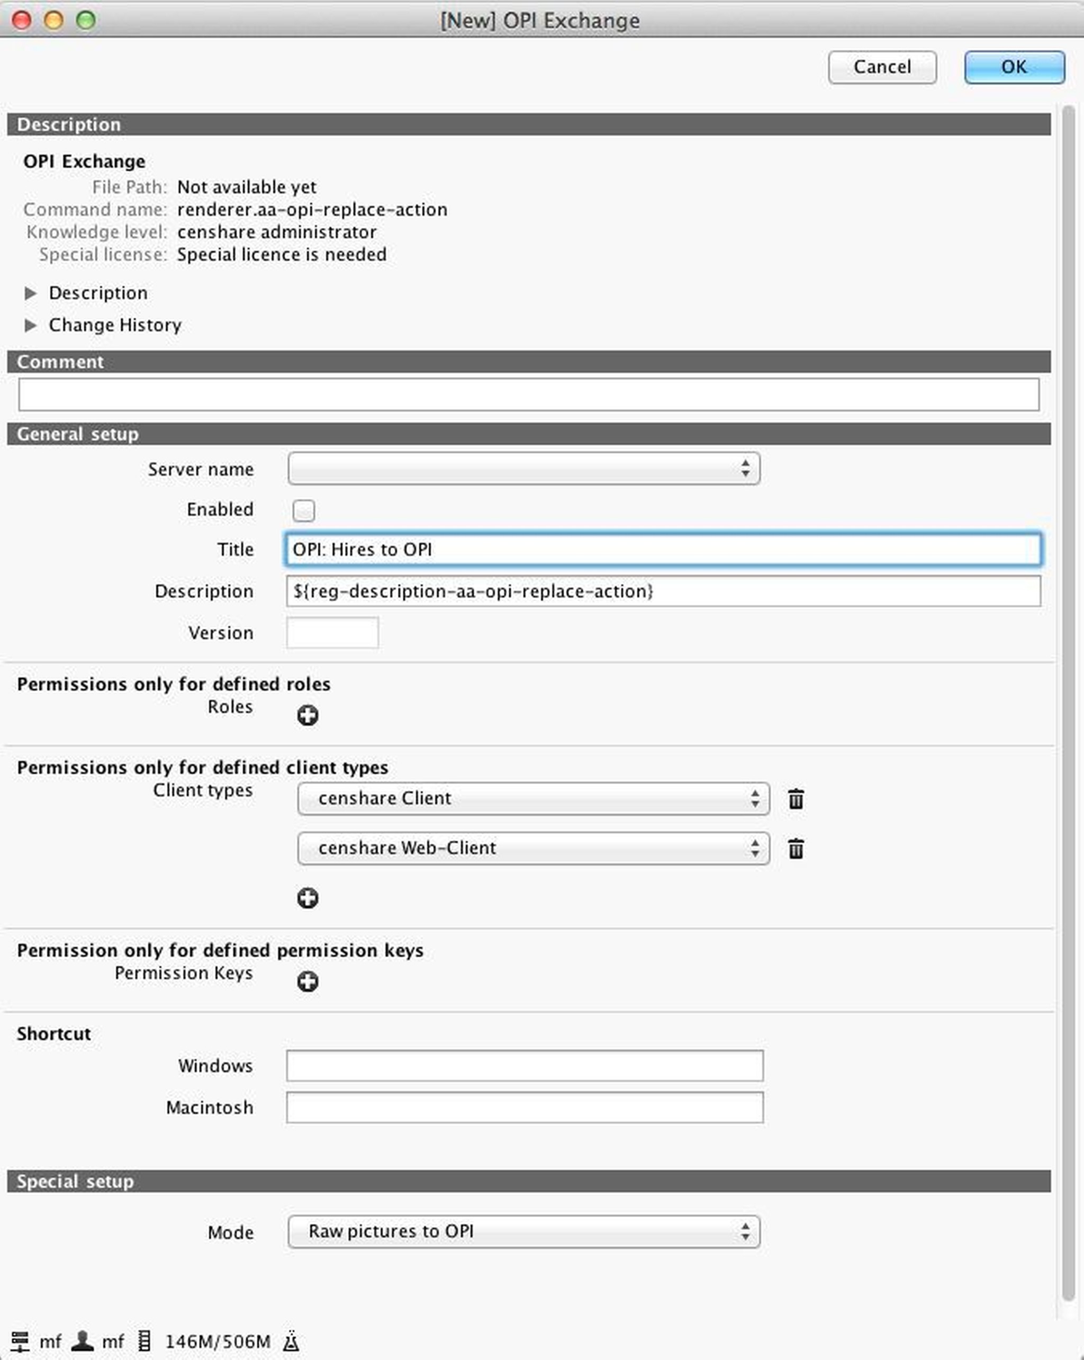Image resolution: width=1084 pixels, height=1360 pixels.
Task: Click the Cancel button
Action: [882, 67]
